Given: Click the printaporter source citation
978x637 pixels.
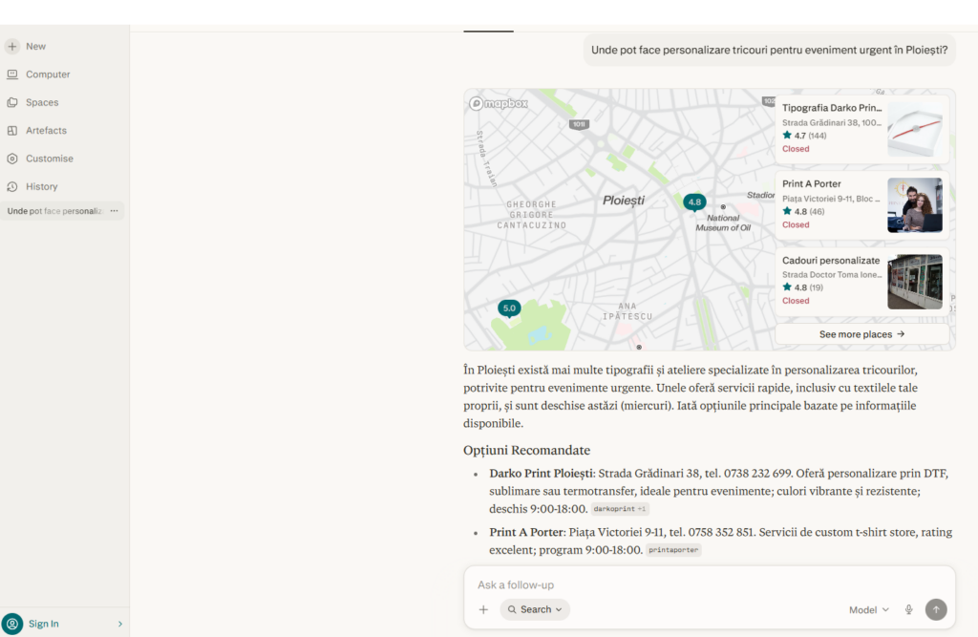Looking at the screenshot, I should 673,550.
